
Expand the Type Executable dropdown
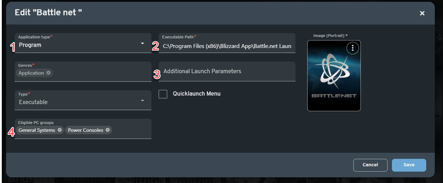(x=83, y=100)
